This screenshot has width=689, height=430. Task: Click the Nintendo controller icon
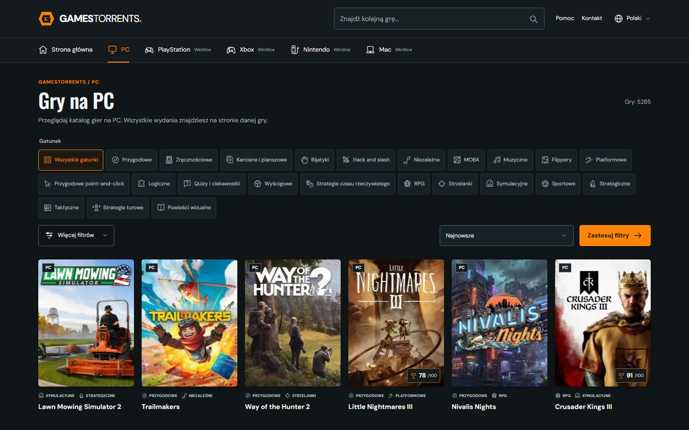tap(295, 50)
